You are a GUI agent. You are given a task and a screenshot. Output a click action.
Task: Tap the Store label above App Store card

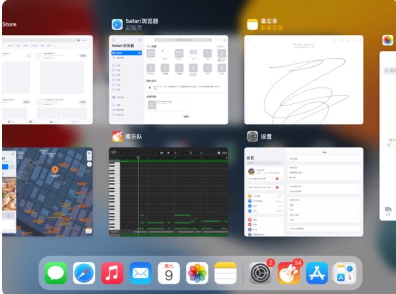tap(10, 25)
